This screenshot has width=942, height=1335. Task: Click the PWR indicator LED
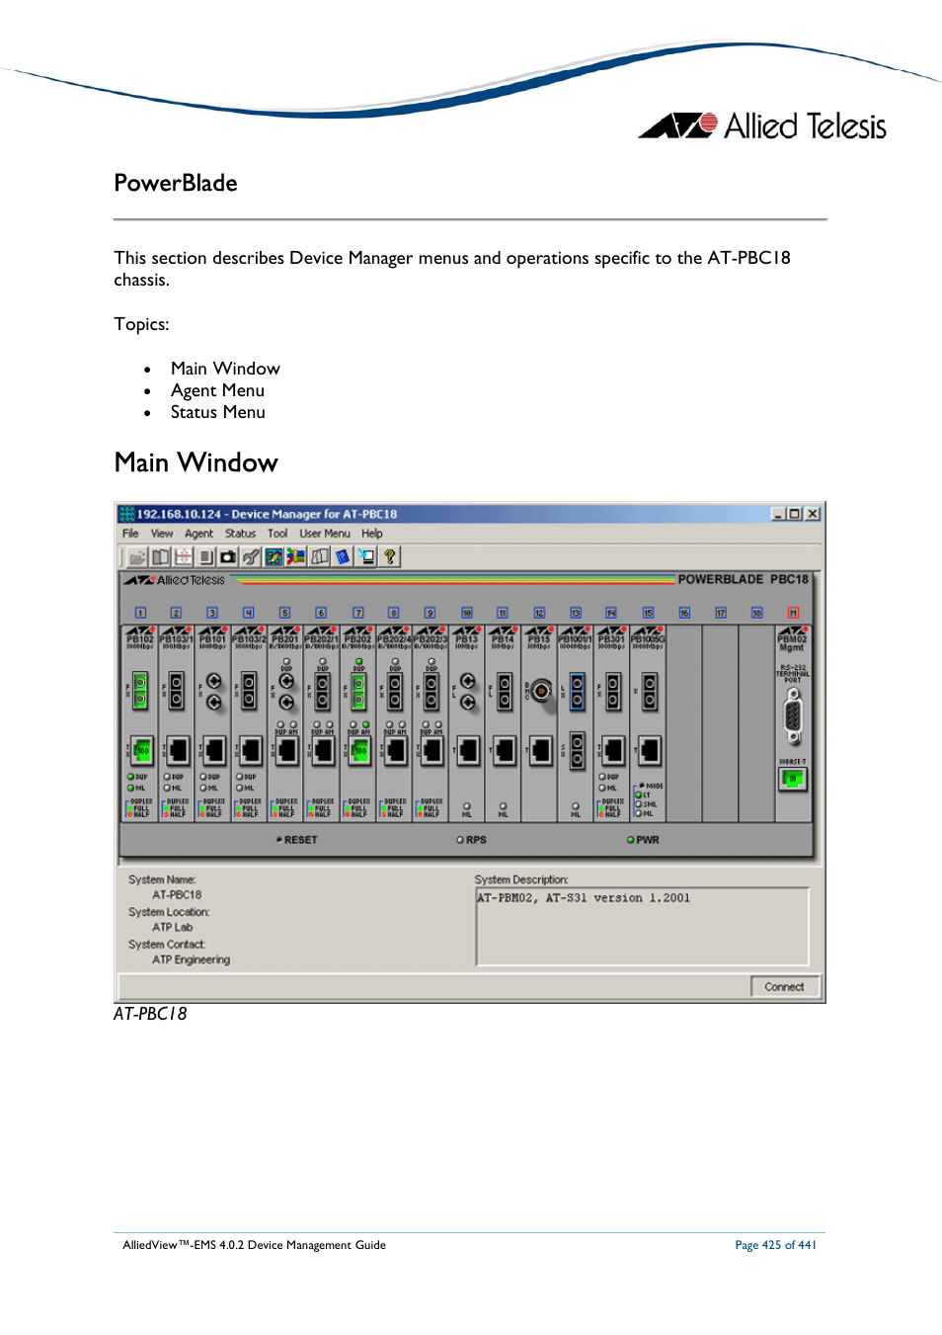[630, 840]
